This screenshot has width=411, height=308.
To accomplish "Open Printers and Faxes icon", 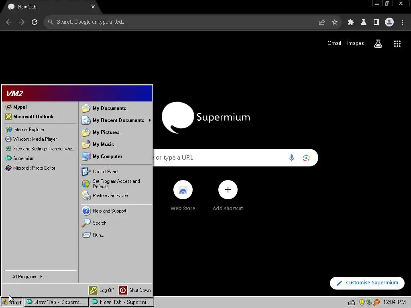I will point(86,196).
